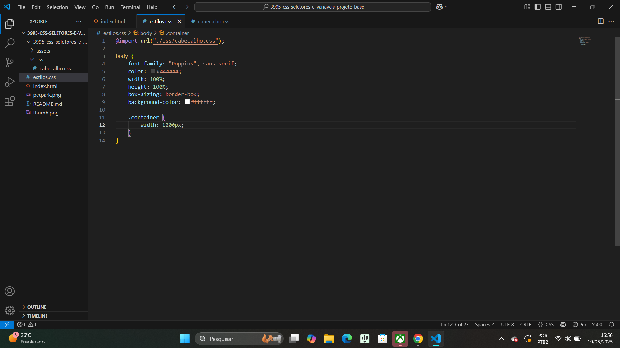The height and width of the screenshot is (348, 620).
Task: Follow the ./css/cabecalho.css import link
Action: point(185,41)
